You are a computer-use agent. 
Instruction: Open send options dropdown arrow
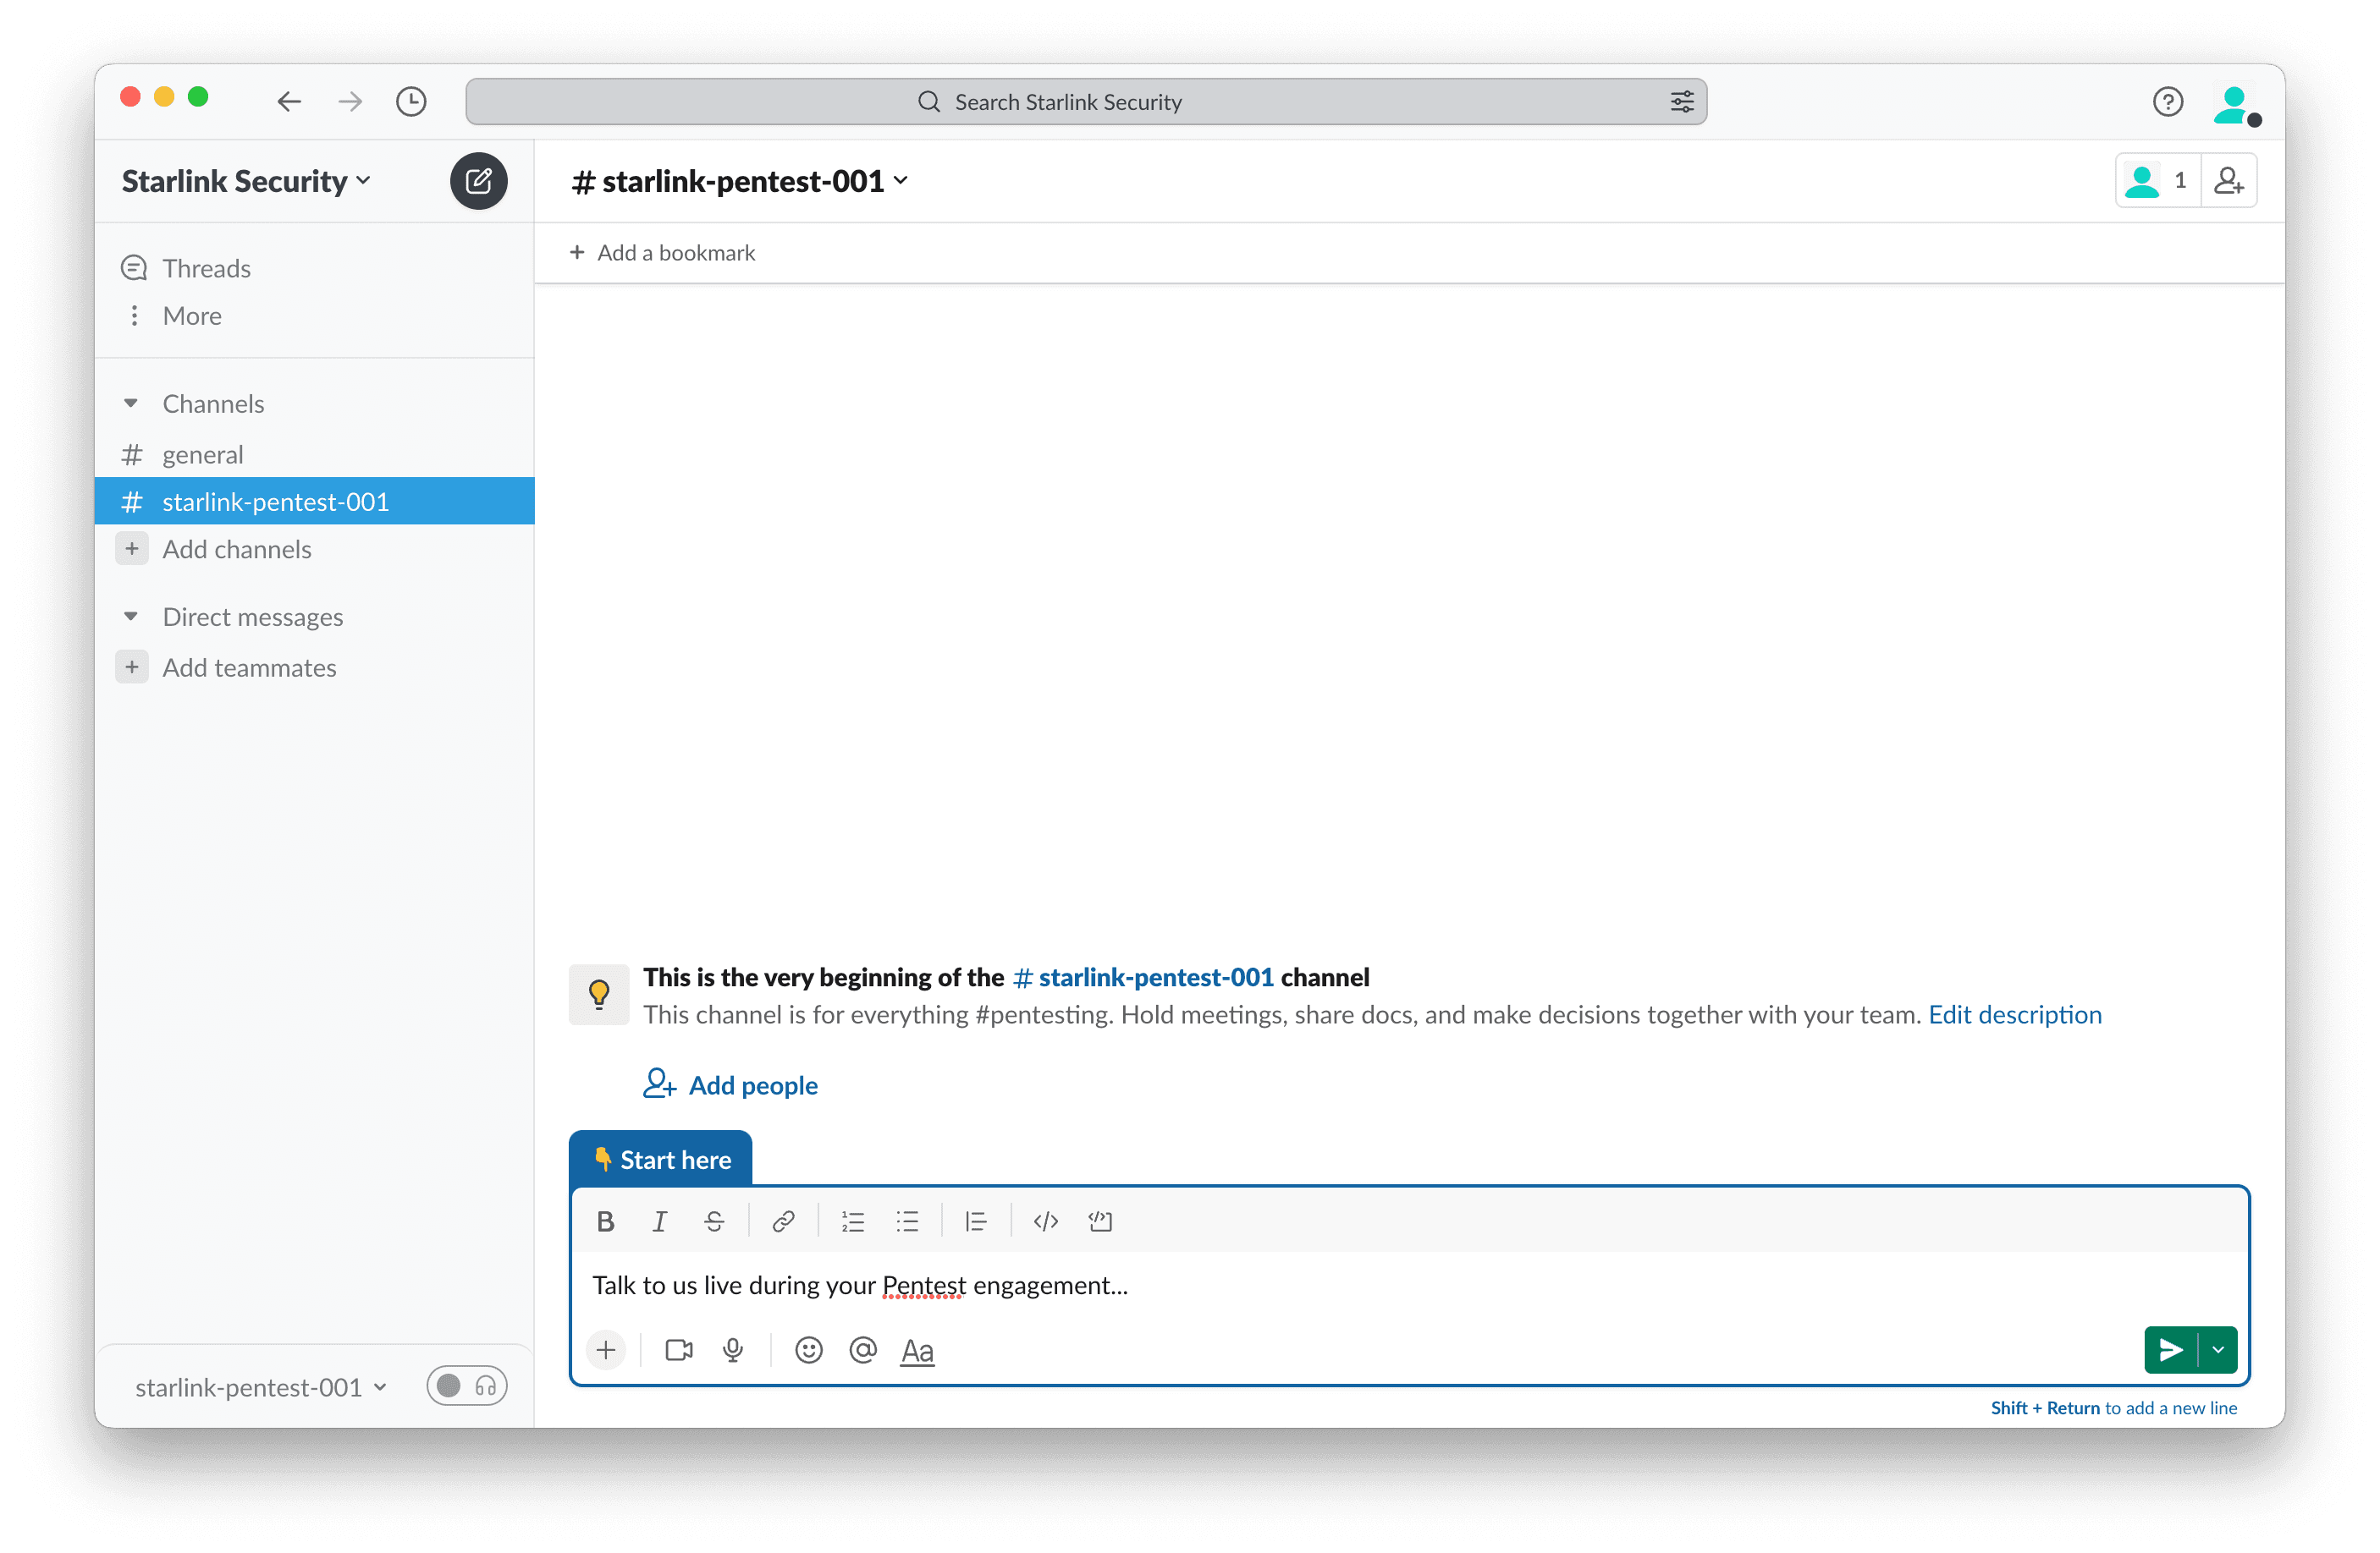(x=2218, y=1350)
